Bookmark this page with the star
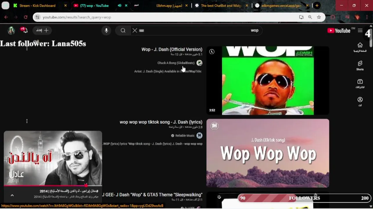Screen dimensions: 373x209 click(x=319, y=17)
